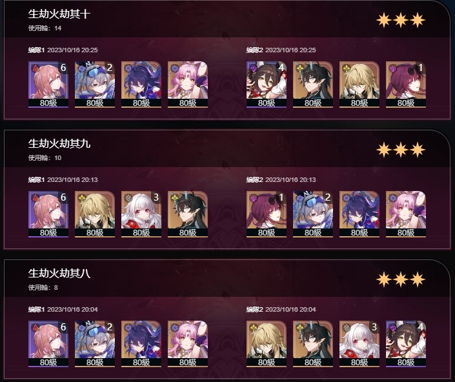
Task: Click the 生劫火劫其九 stage title
Action: (59, 144)
